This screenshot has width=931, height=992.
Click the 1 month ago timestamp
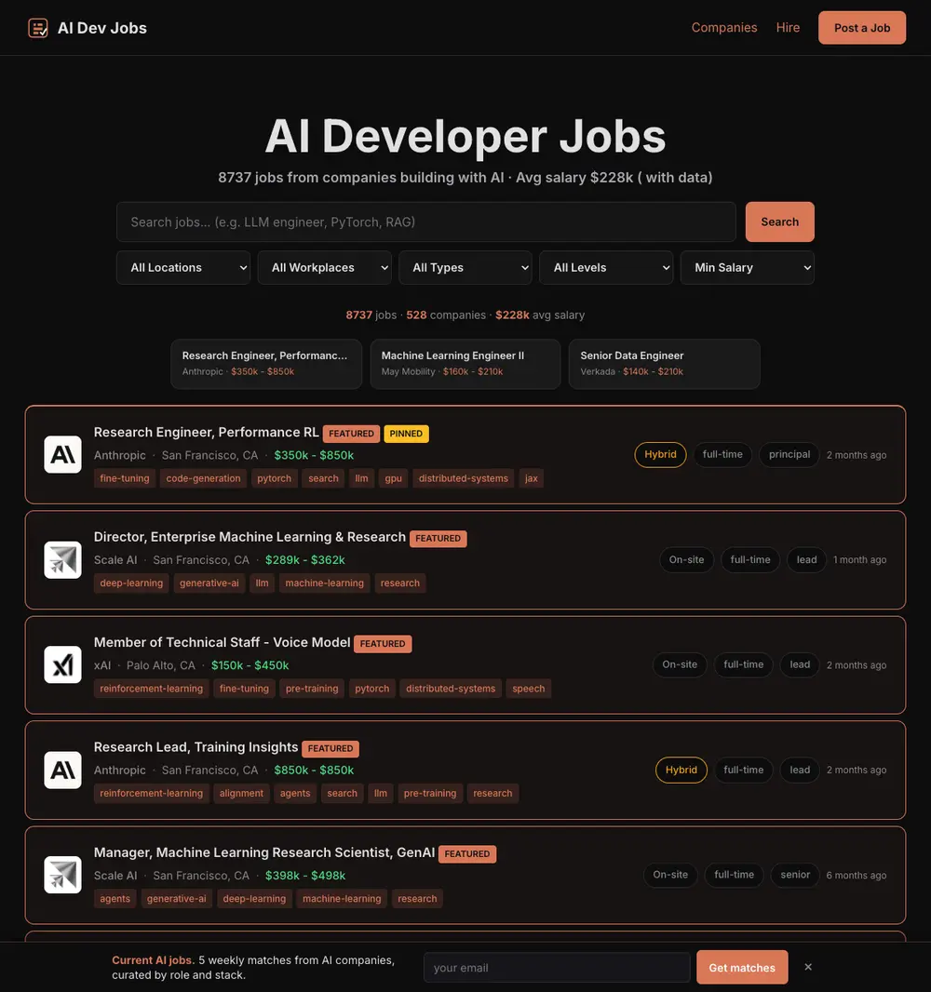[859, 559]
